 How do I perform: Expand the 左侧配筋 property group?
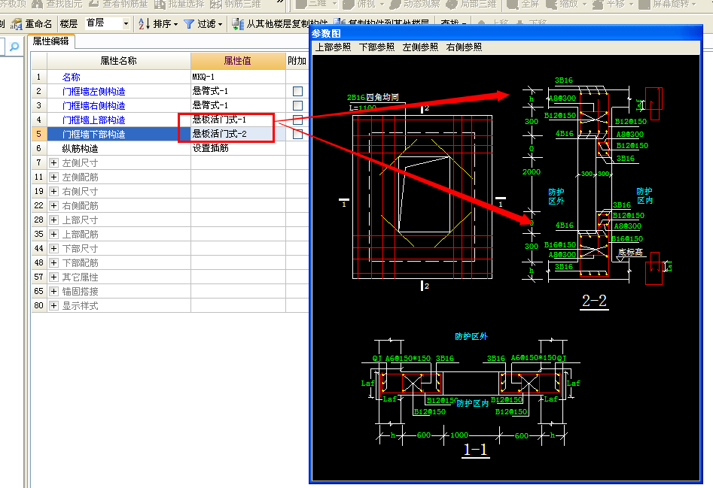coord(53,177)
